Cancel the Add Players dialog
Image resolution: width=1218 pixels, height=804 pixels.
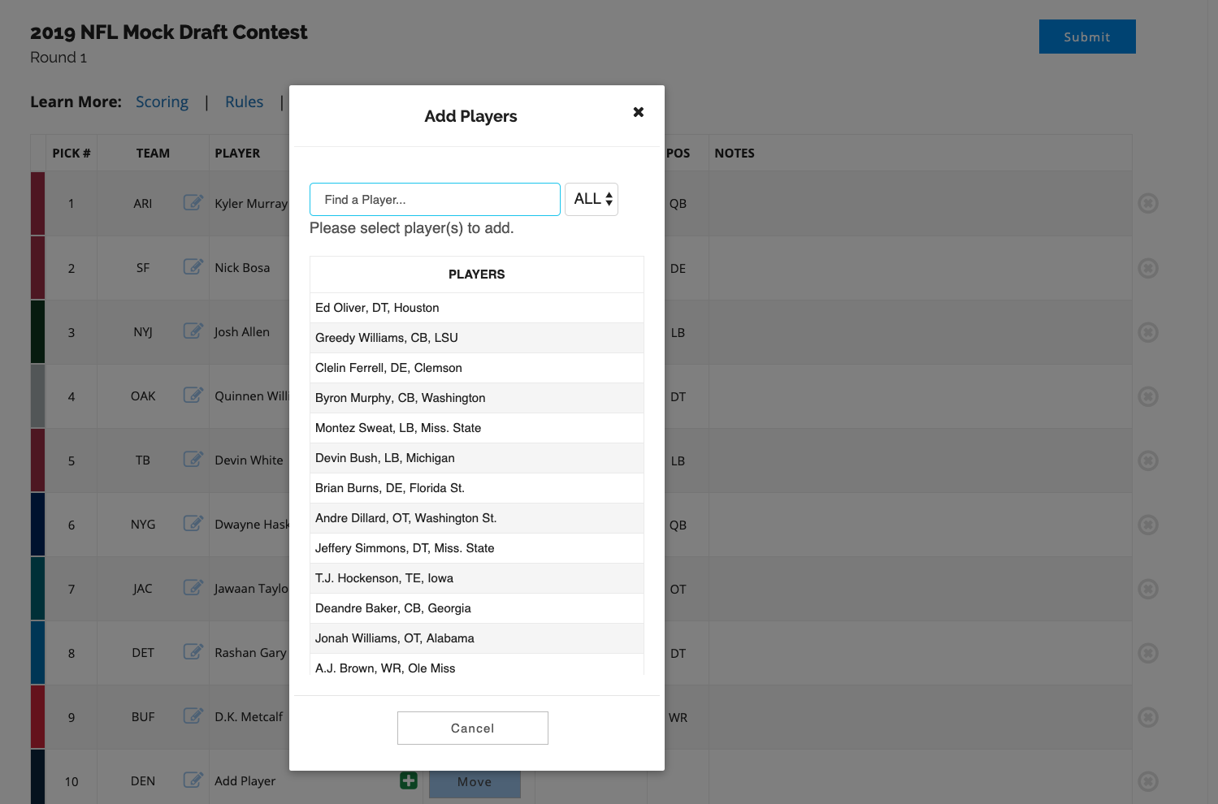coord(472,728)
